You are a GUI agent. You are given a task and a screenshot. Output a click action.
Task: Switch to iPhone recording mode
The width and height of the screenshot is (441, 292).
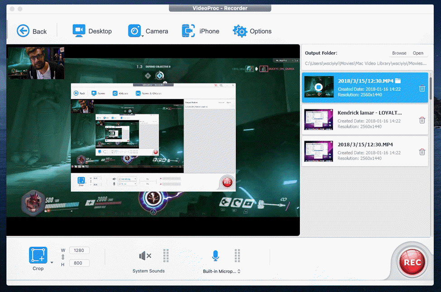pos(200,31)
